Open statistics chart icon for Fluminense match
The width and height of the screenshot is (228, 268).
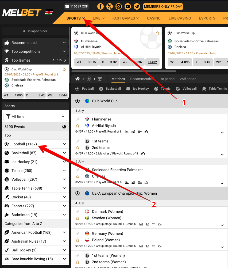127,132
